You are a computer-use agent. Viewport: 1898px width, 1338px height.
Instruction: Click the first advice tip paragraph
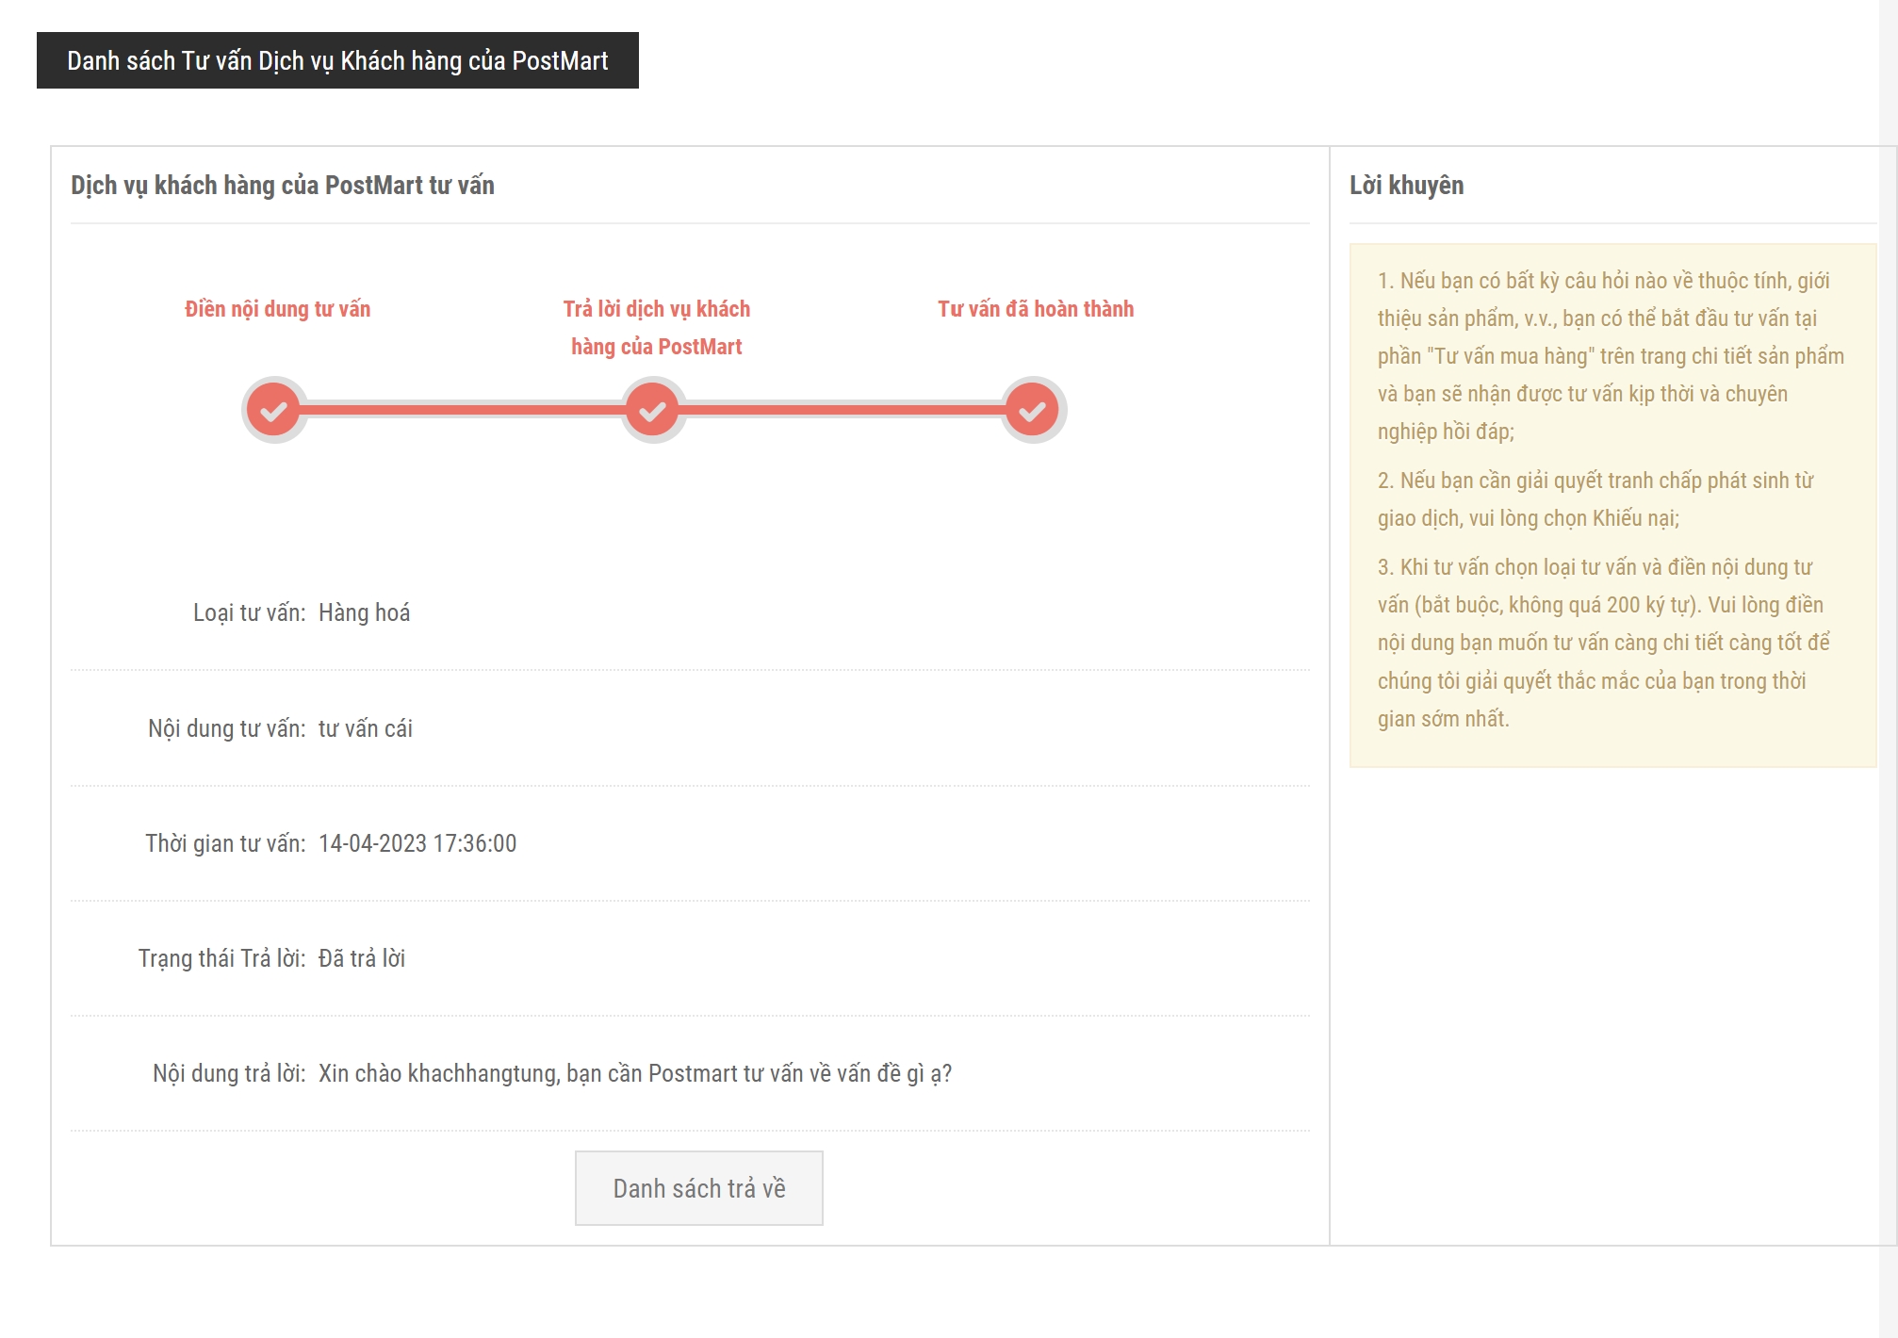[x=1610, y=355]
